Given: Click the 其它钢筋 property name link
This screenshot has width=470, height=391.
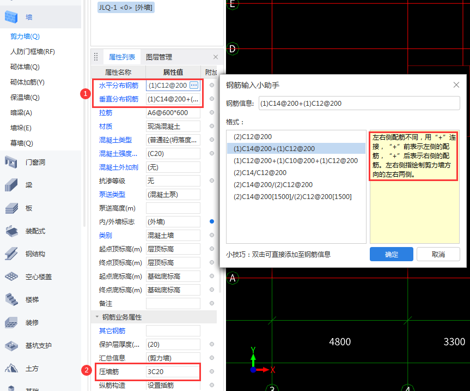Looking at the screenshot, I should tap(112, 330).
